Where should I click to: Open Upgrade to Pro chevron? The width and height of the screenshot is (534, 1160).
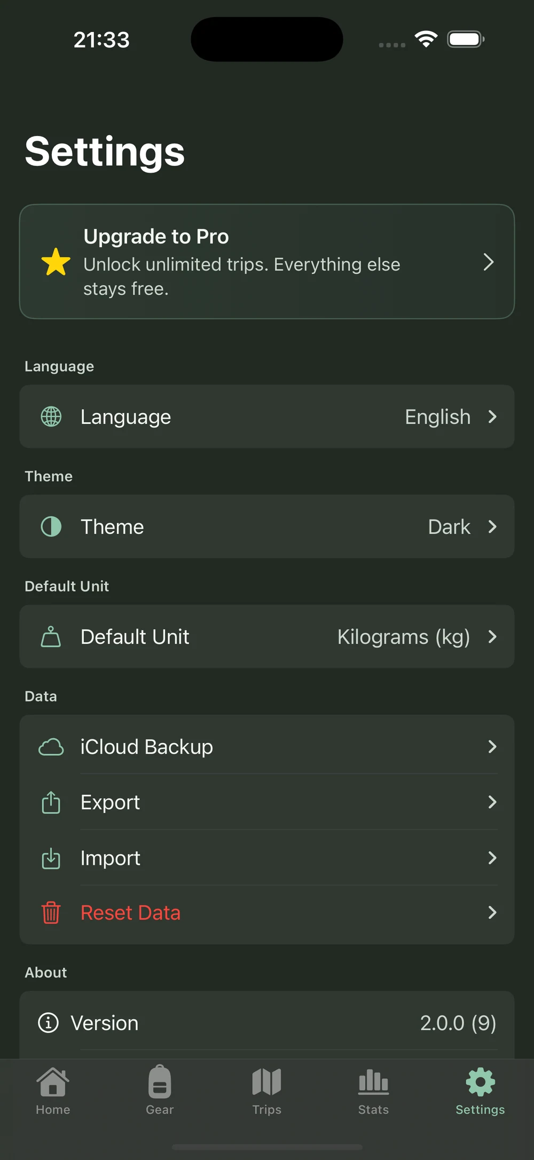(x=489, y=262)
